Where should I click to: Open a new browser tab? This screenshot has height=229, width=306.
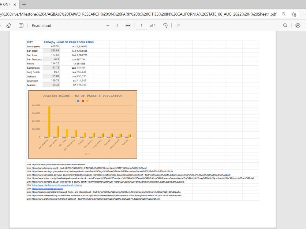point(24,4)
